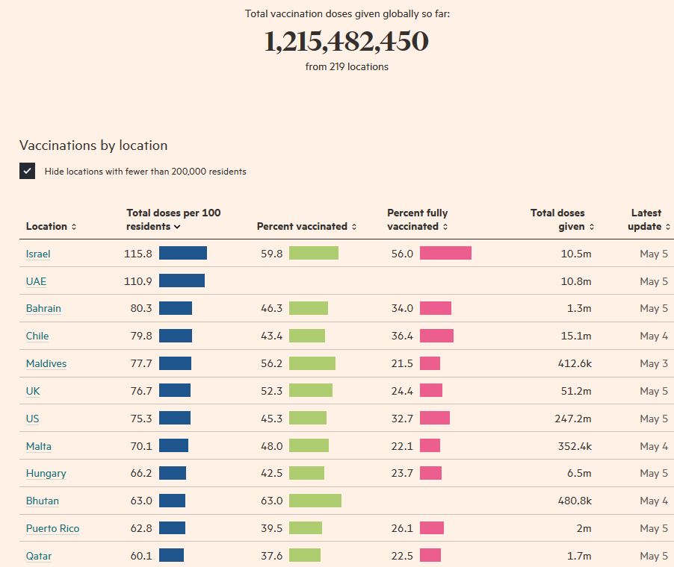The width and height of the screenshot is (674, 567).
Task: Open the Hungary link
Action: click(46, 473)
